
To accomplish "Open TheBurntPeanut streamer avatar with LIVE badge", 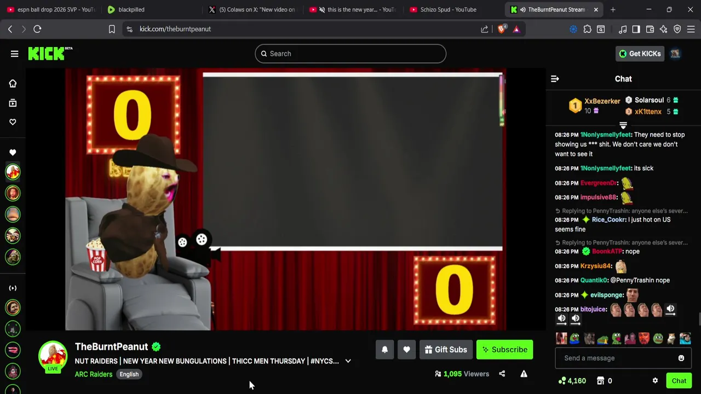I will 53,356.
